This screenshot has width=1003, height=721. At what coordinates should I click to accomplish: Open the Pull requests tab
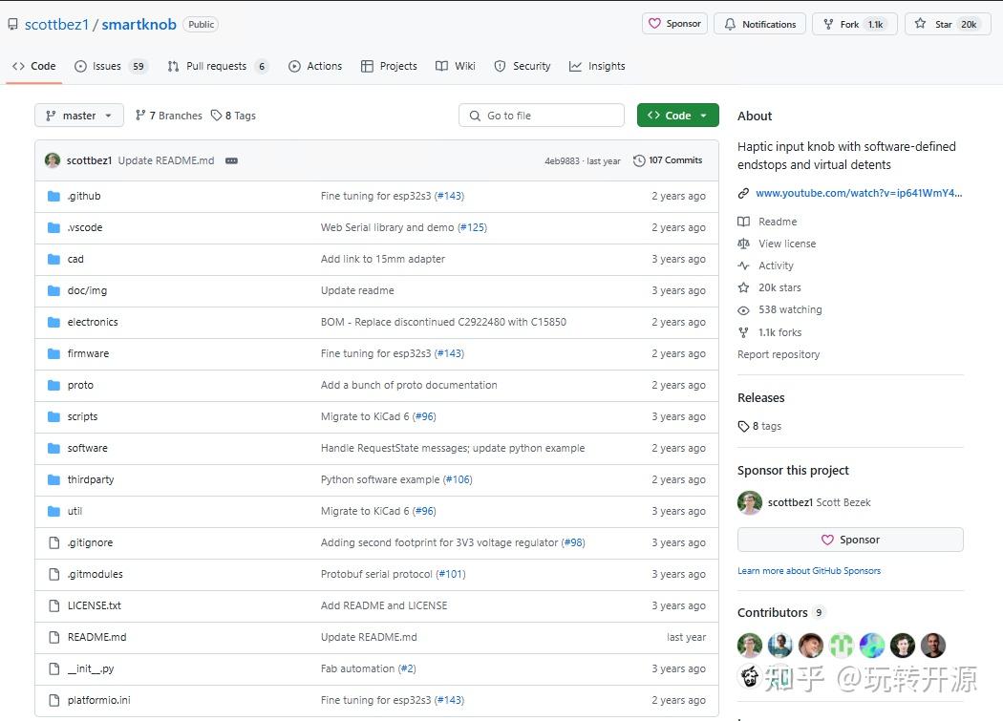click(217, 66)
